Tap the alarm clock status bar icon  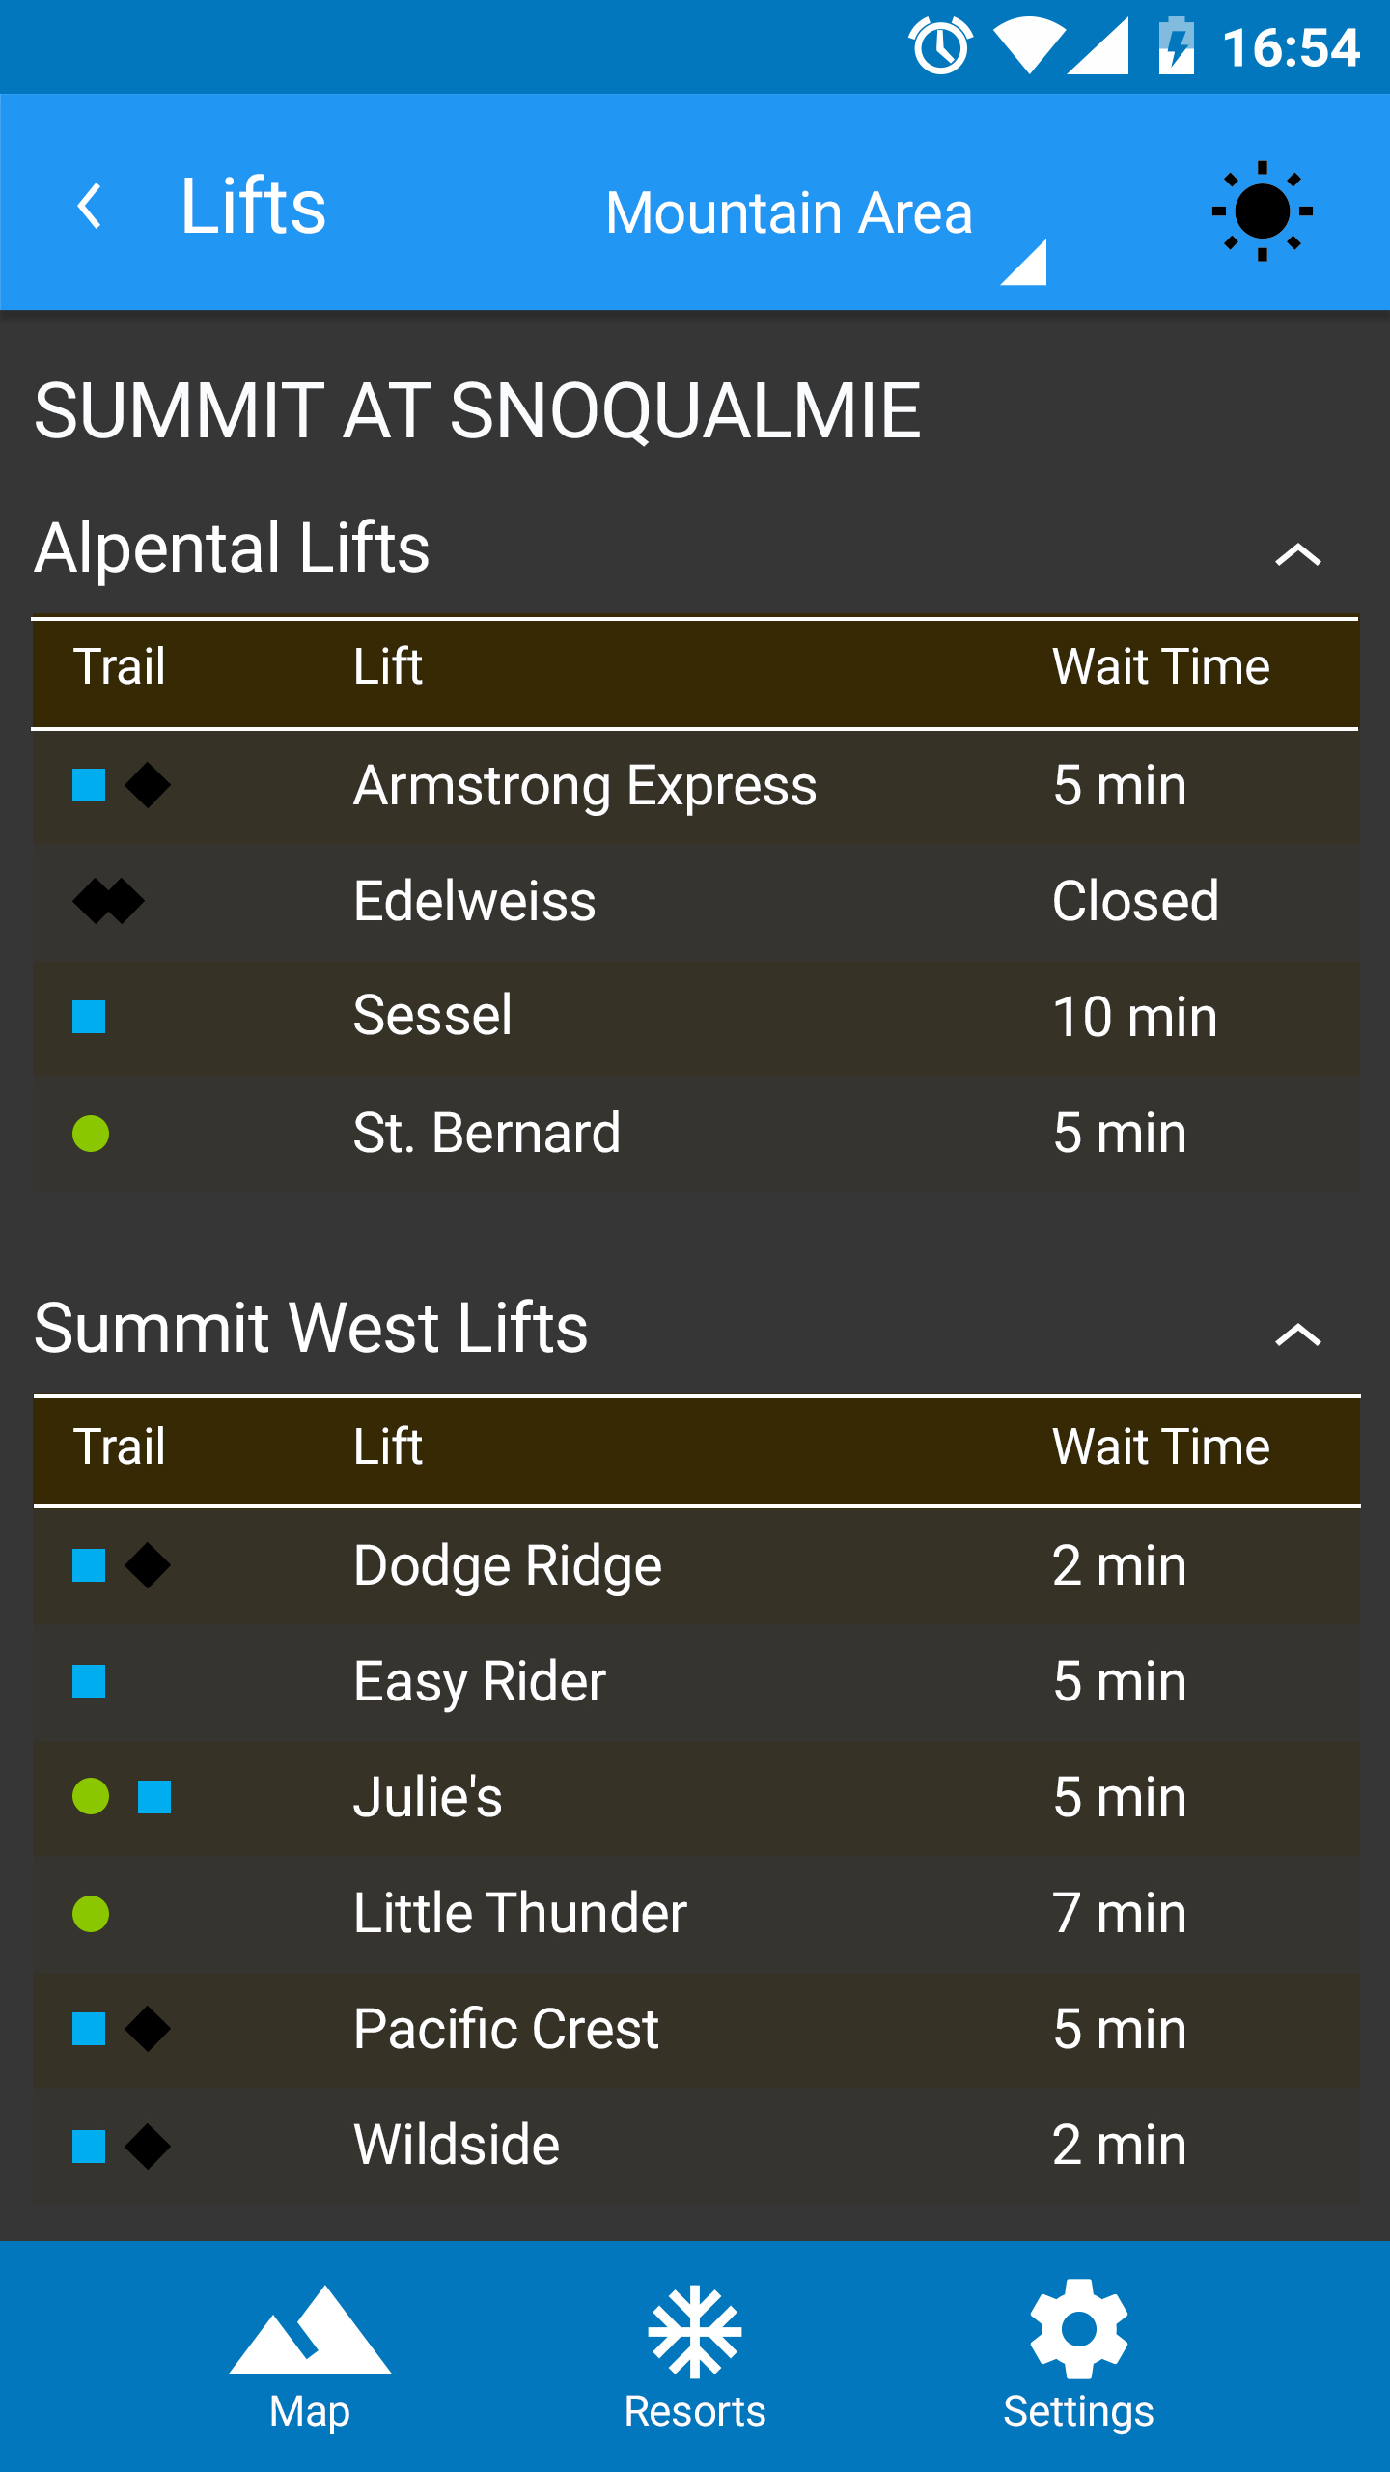940,46
